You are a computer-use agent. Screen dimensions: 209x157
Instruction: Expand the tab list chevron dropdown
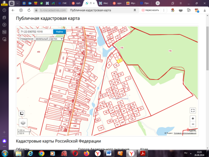pos(17,3)
